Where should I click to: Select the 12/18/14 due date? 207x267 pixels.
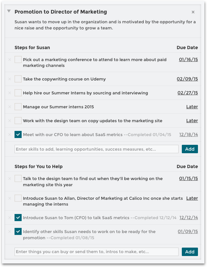coord(189,134)
